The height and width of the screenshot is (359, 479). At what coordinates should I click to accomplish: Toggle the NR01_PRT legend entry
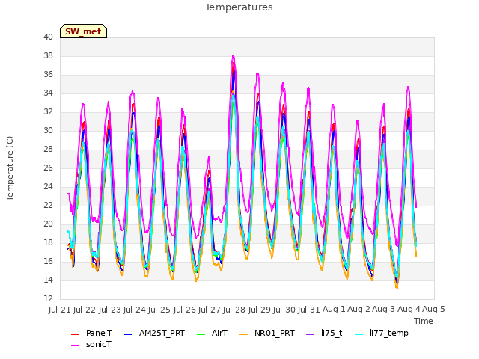(267, 333)
